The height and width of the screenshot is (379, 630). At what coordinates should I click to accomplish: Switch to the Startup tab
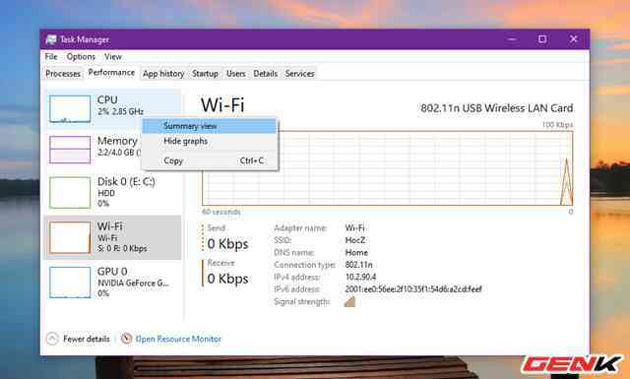point(205,74)
